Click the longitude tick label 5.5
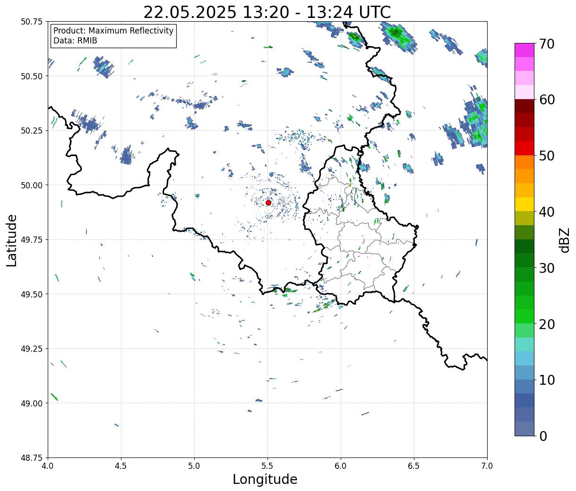The height and width of the screenshot is (491, 576). [267, 466]
